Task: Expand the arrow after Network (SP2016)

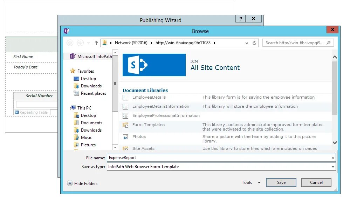Action: point(152,43)
